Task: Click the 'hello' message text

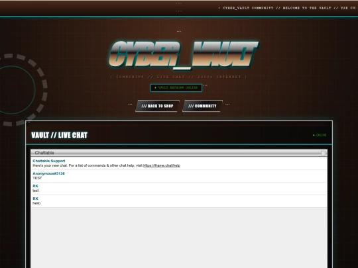Action: coord(36,203)
